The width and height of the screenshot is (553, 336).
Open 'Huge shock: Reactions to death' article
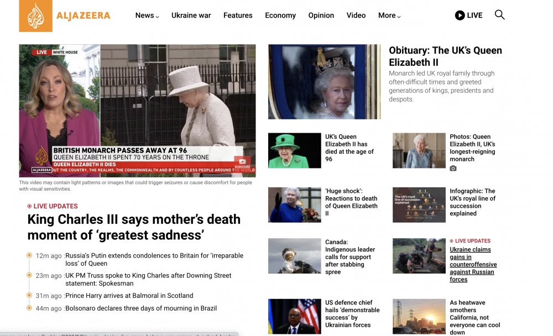351,202
